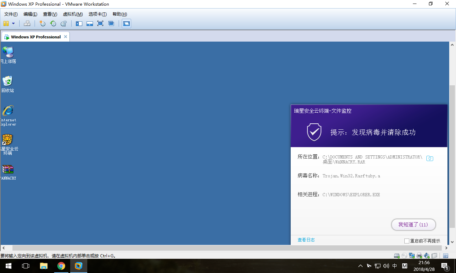The image size is (456, 273).
Task: Open the VMware message log icon
Action: (446, 256)
